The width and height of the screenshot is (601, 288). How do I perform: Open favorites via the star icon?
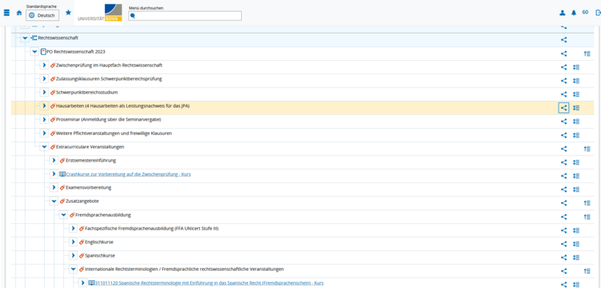68,12
